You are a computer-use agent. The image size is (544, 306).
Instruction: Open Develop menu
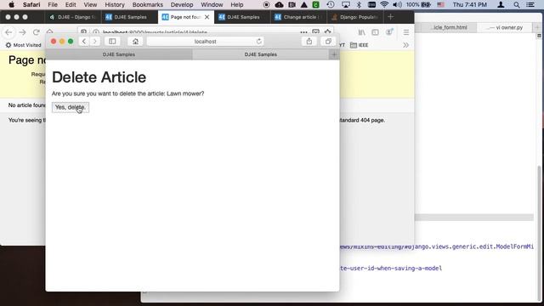(182, 4)
